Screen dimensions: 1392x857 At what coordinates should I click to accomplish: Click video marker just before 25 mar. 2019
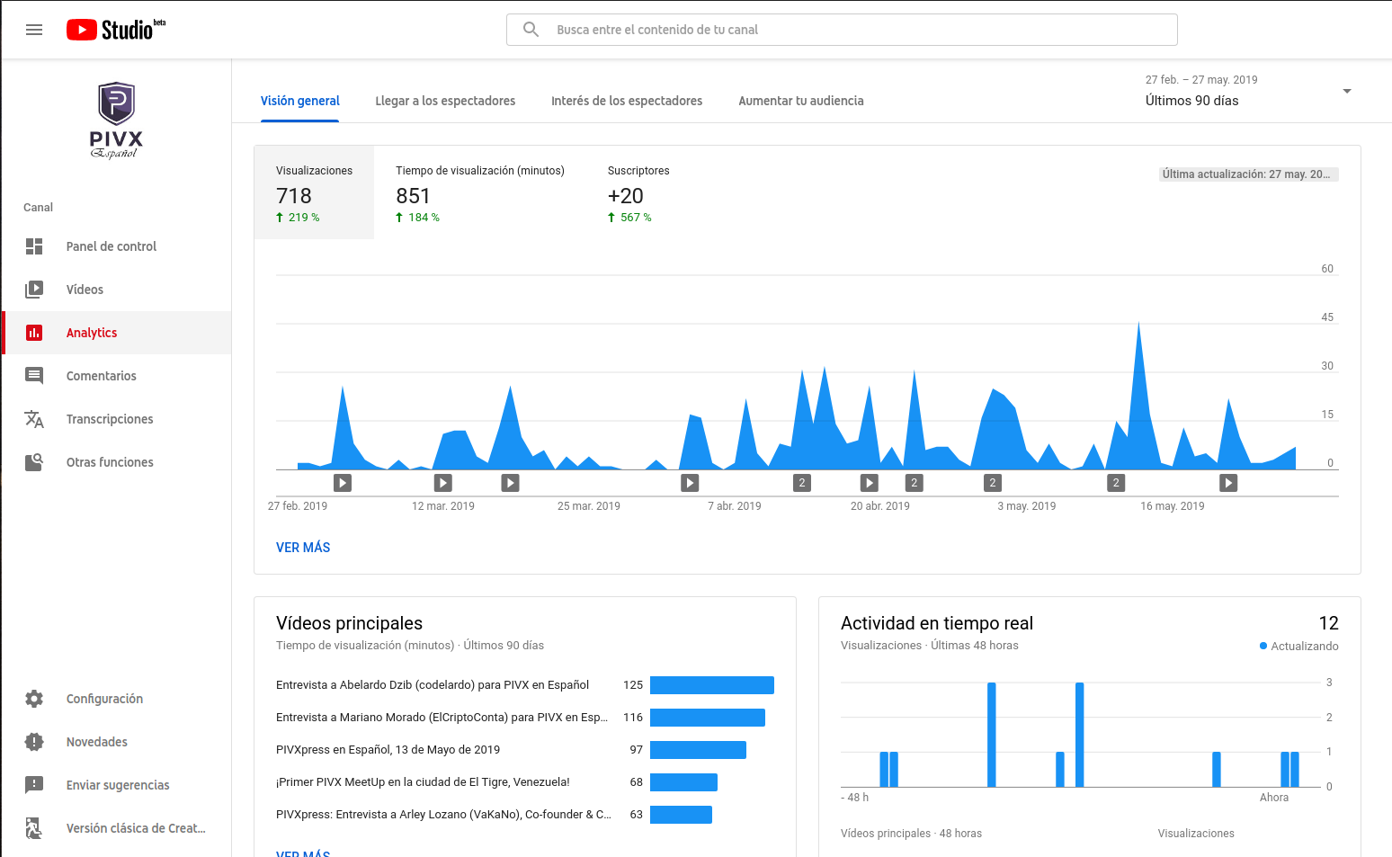pyautogui.click(x=510, y=483)
